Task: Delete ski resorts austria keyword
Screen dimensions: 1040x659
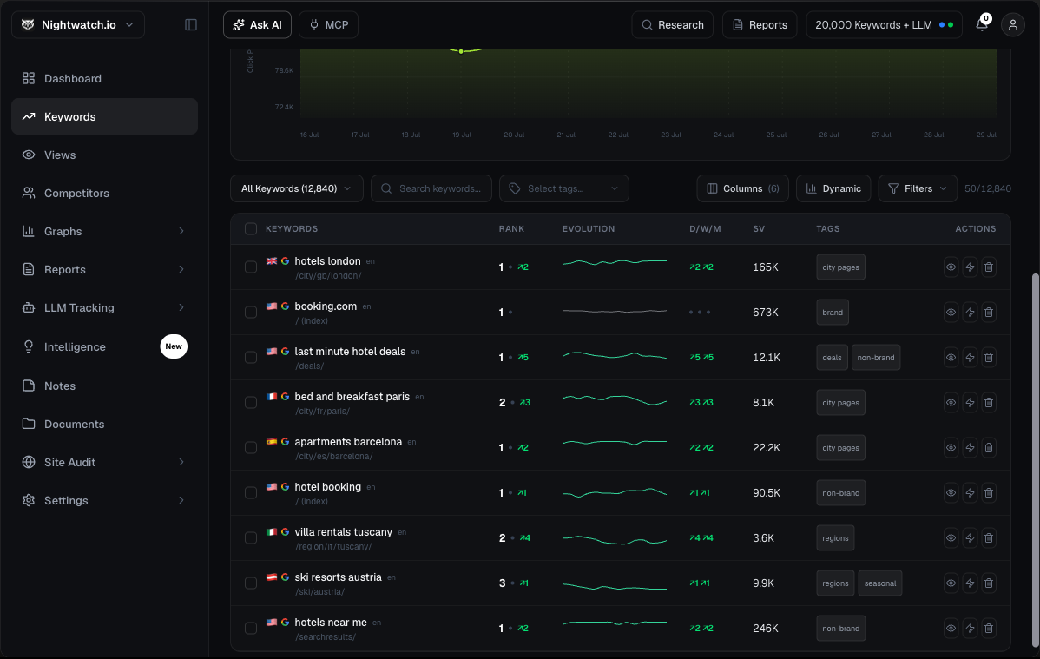Action: tap(988, 583)
